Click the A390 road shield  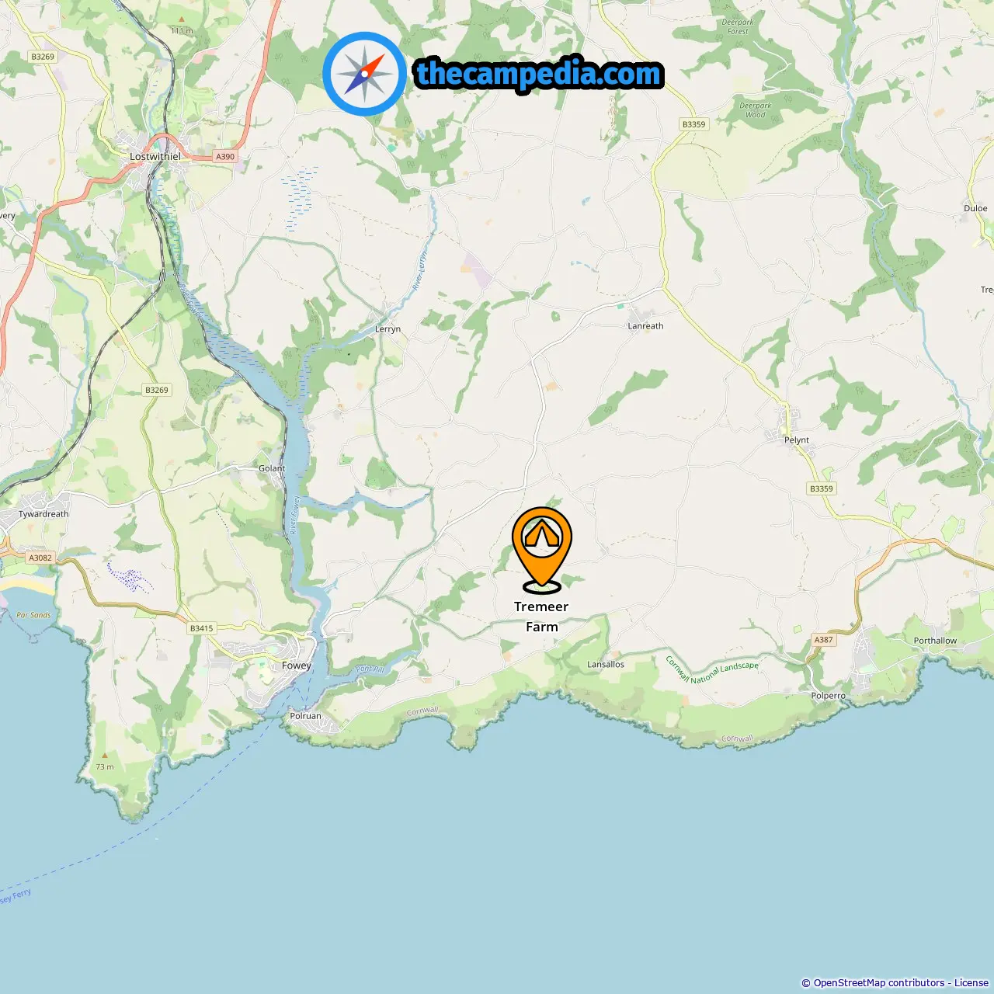[x=225, y=157]
